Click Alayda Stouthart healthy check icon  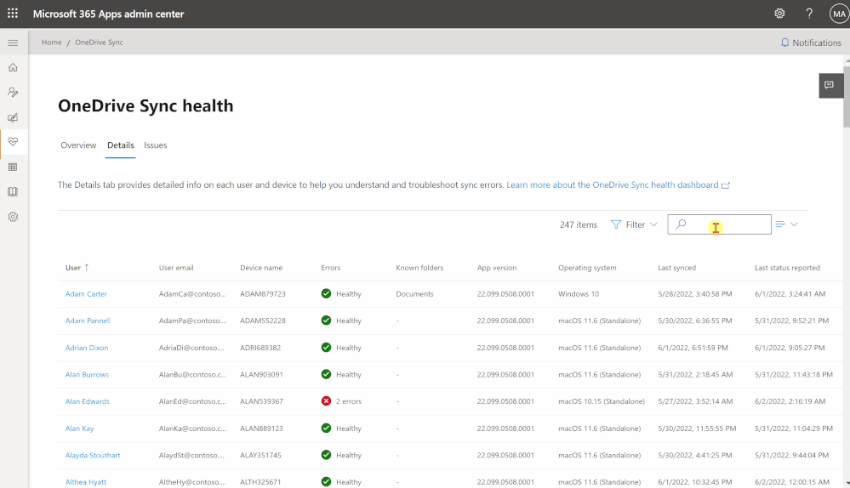326,455
